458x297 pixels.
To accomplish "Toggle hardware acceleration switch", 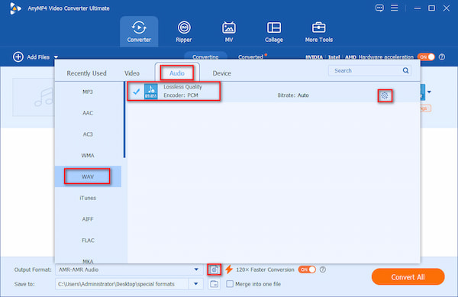I will pos(426,57).
